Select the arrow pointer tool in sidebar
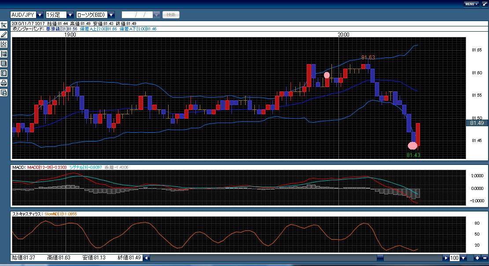489x266 pixels. 4,25
